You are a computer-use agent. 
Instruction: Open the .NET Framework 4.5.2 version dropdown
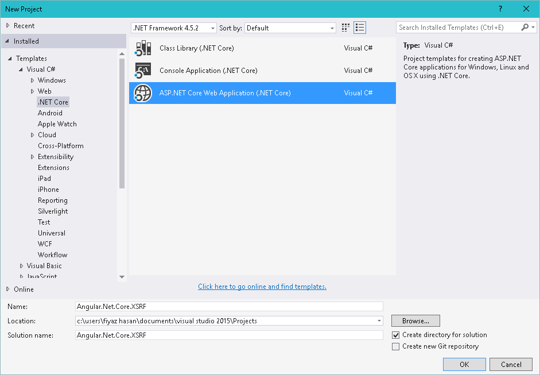coord(173,28)
